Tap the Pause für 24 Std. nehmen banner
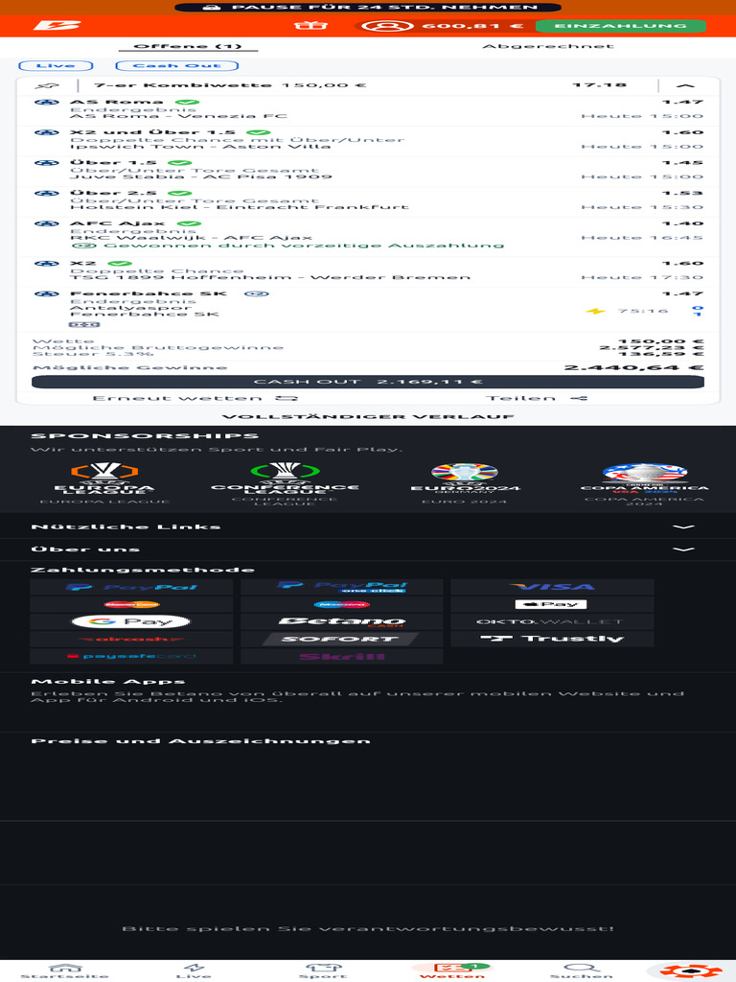This screenshot has height=982, width=736. [368, 7]
